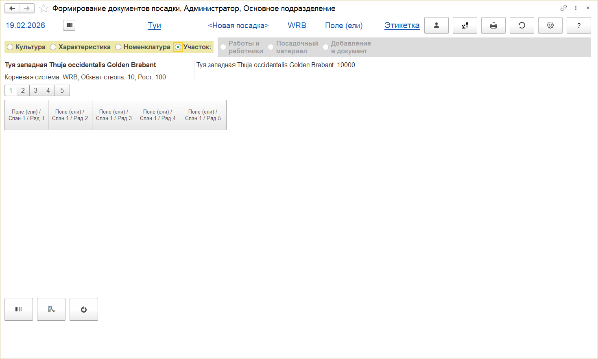Go forward with the right arrow button

click(x=27, y=8)
